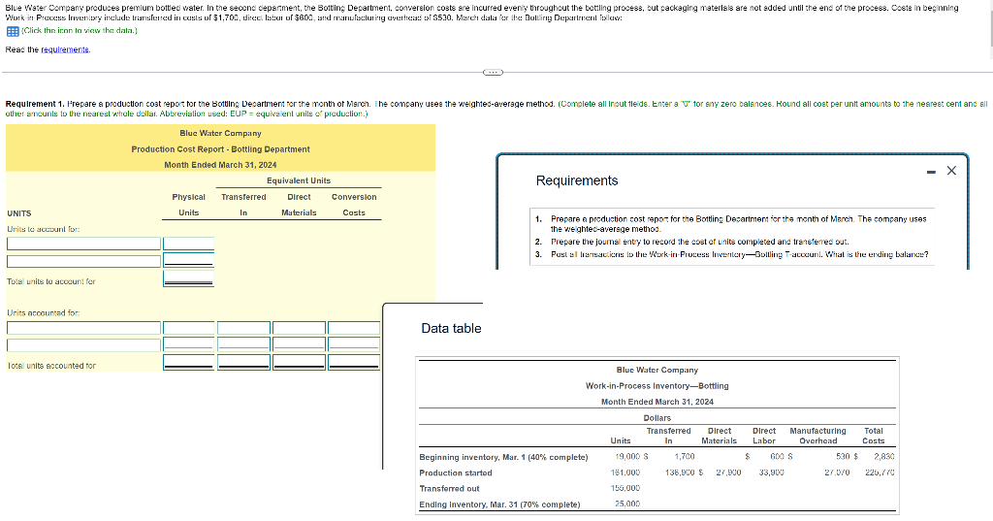This screenshot has height=521, width=993.
Task: Select second Transferred In field under Units accounted for
Action: [x=243, y=344]
